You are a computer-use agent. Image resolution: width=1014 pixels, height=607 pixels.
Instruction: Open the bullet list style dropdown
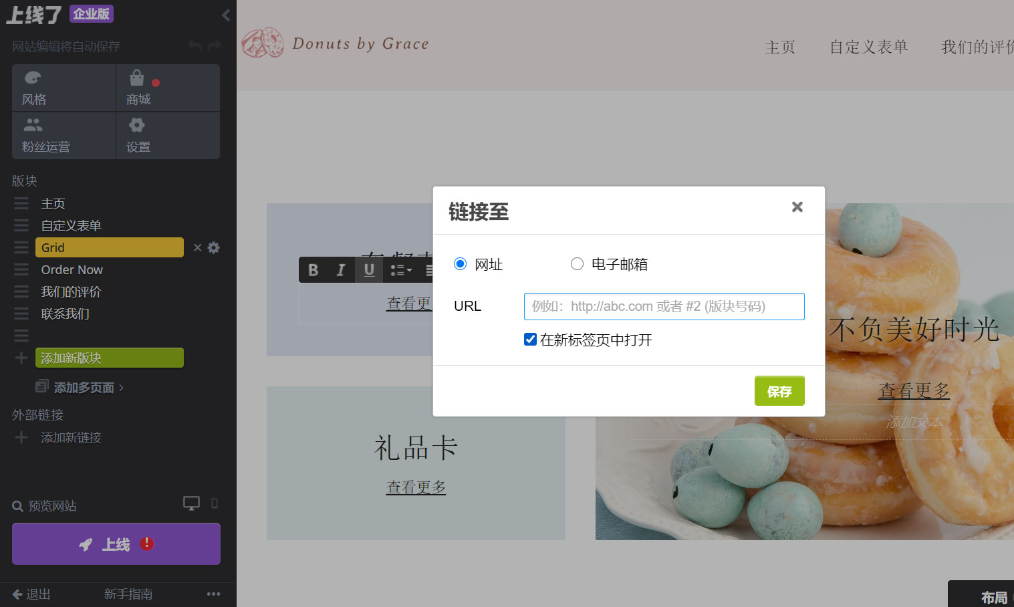[400, 269]
